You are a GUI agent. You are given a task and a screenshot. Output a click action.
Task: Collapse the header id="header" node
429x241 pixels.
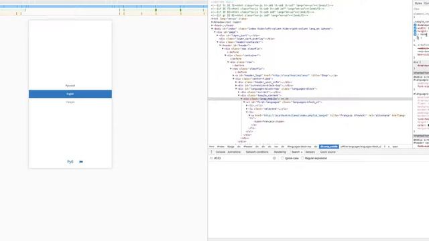click(221, 46)
